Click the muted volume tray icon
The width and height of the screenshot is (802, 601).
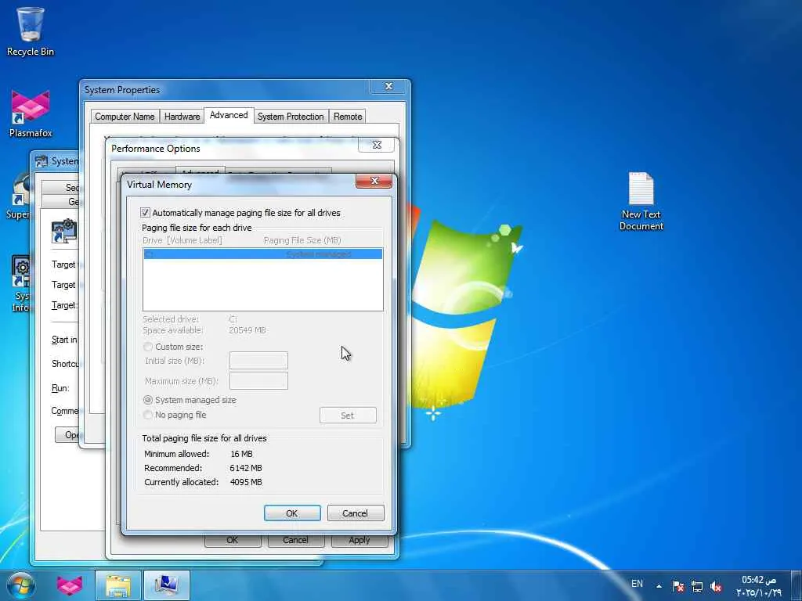tap(716, 586)
